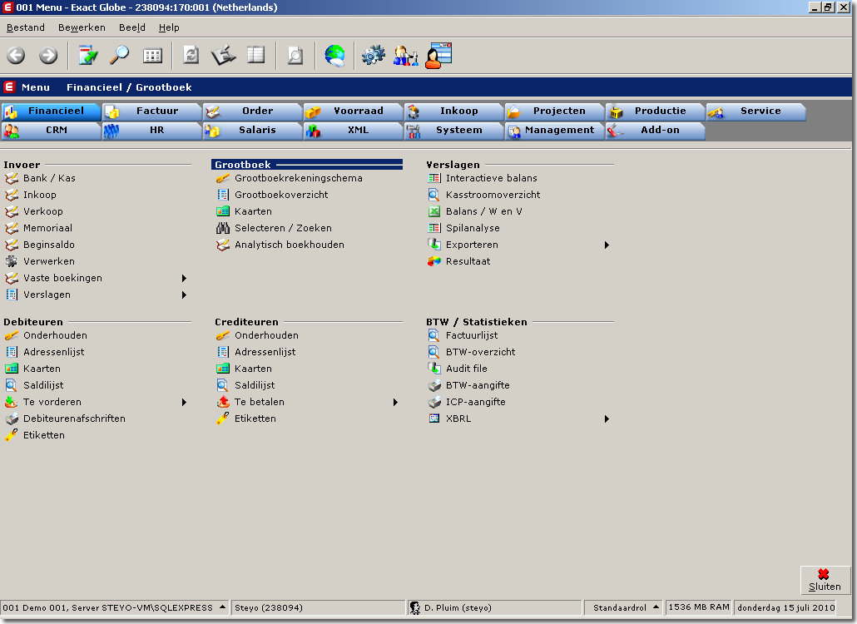Open the BTW-aangifte link

(x=478, y=385)
